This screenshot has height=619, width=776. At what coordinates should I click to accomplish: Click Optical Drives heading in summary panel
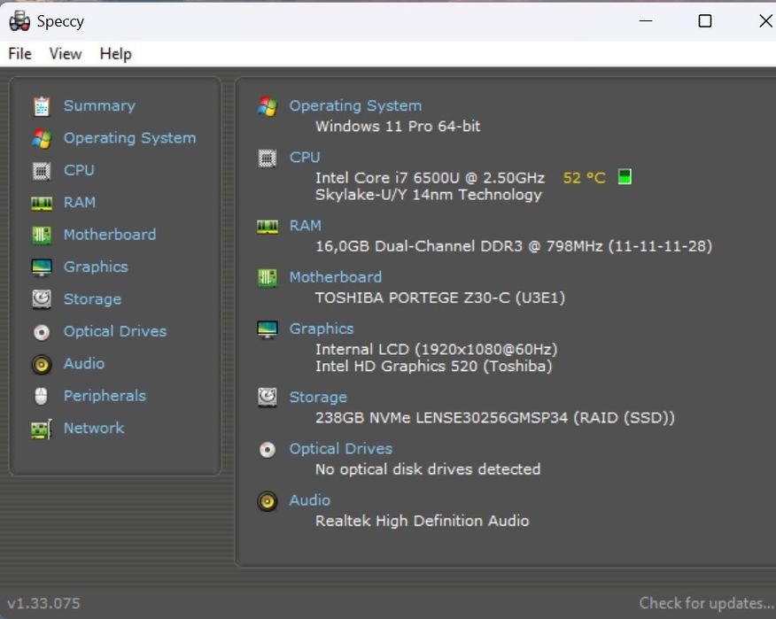[341, 448]
